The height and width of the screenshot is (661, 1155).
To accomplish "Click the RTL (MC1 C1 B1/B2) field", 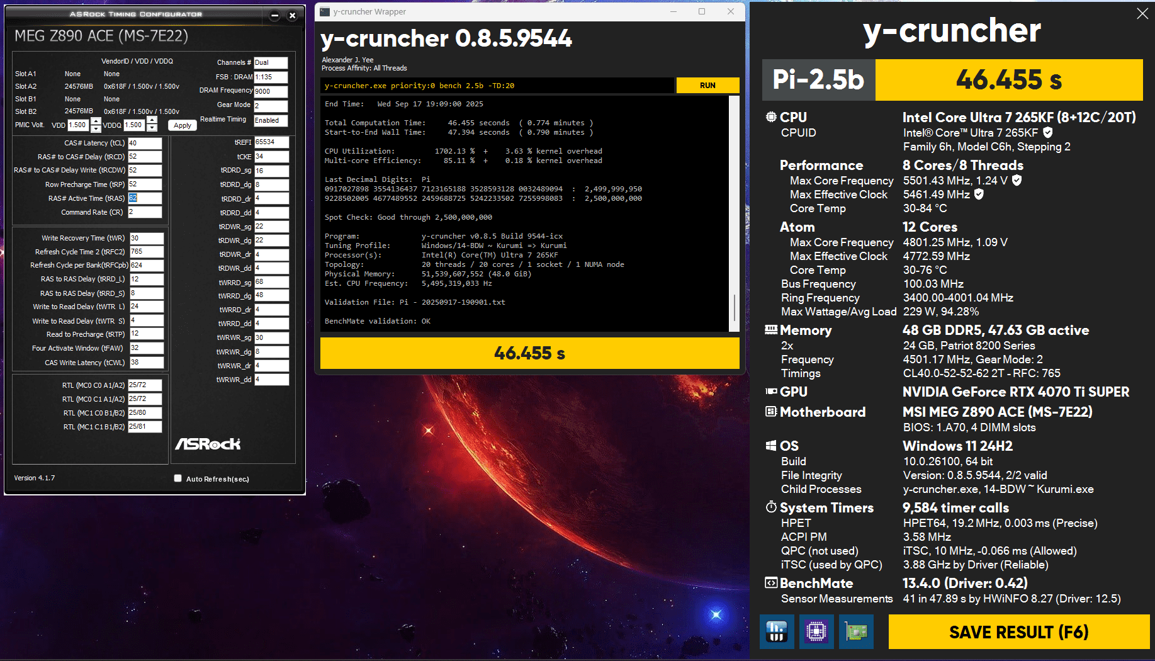I will click(x=145, y=427).
